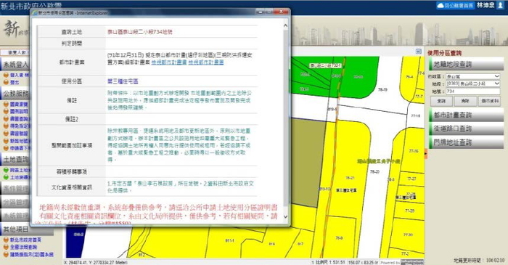Viewport: 508px width, 265px height.
Task: Collapse the right panel using the edge arrow
Action: click(426, 153)
